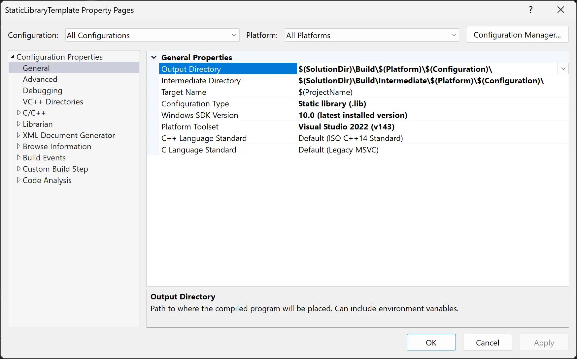Select the Custom Build Step label
This screenshot has width=577, height=359.
coord(55,169)
